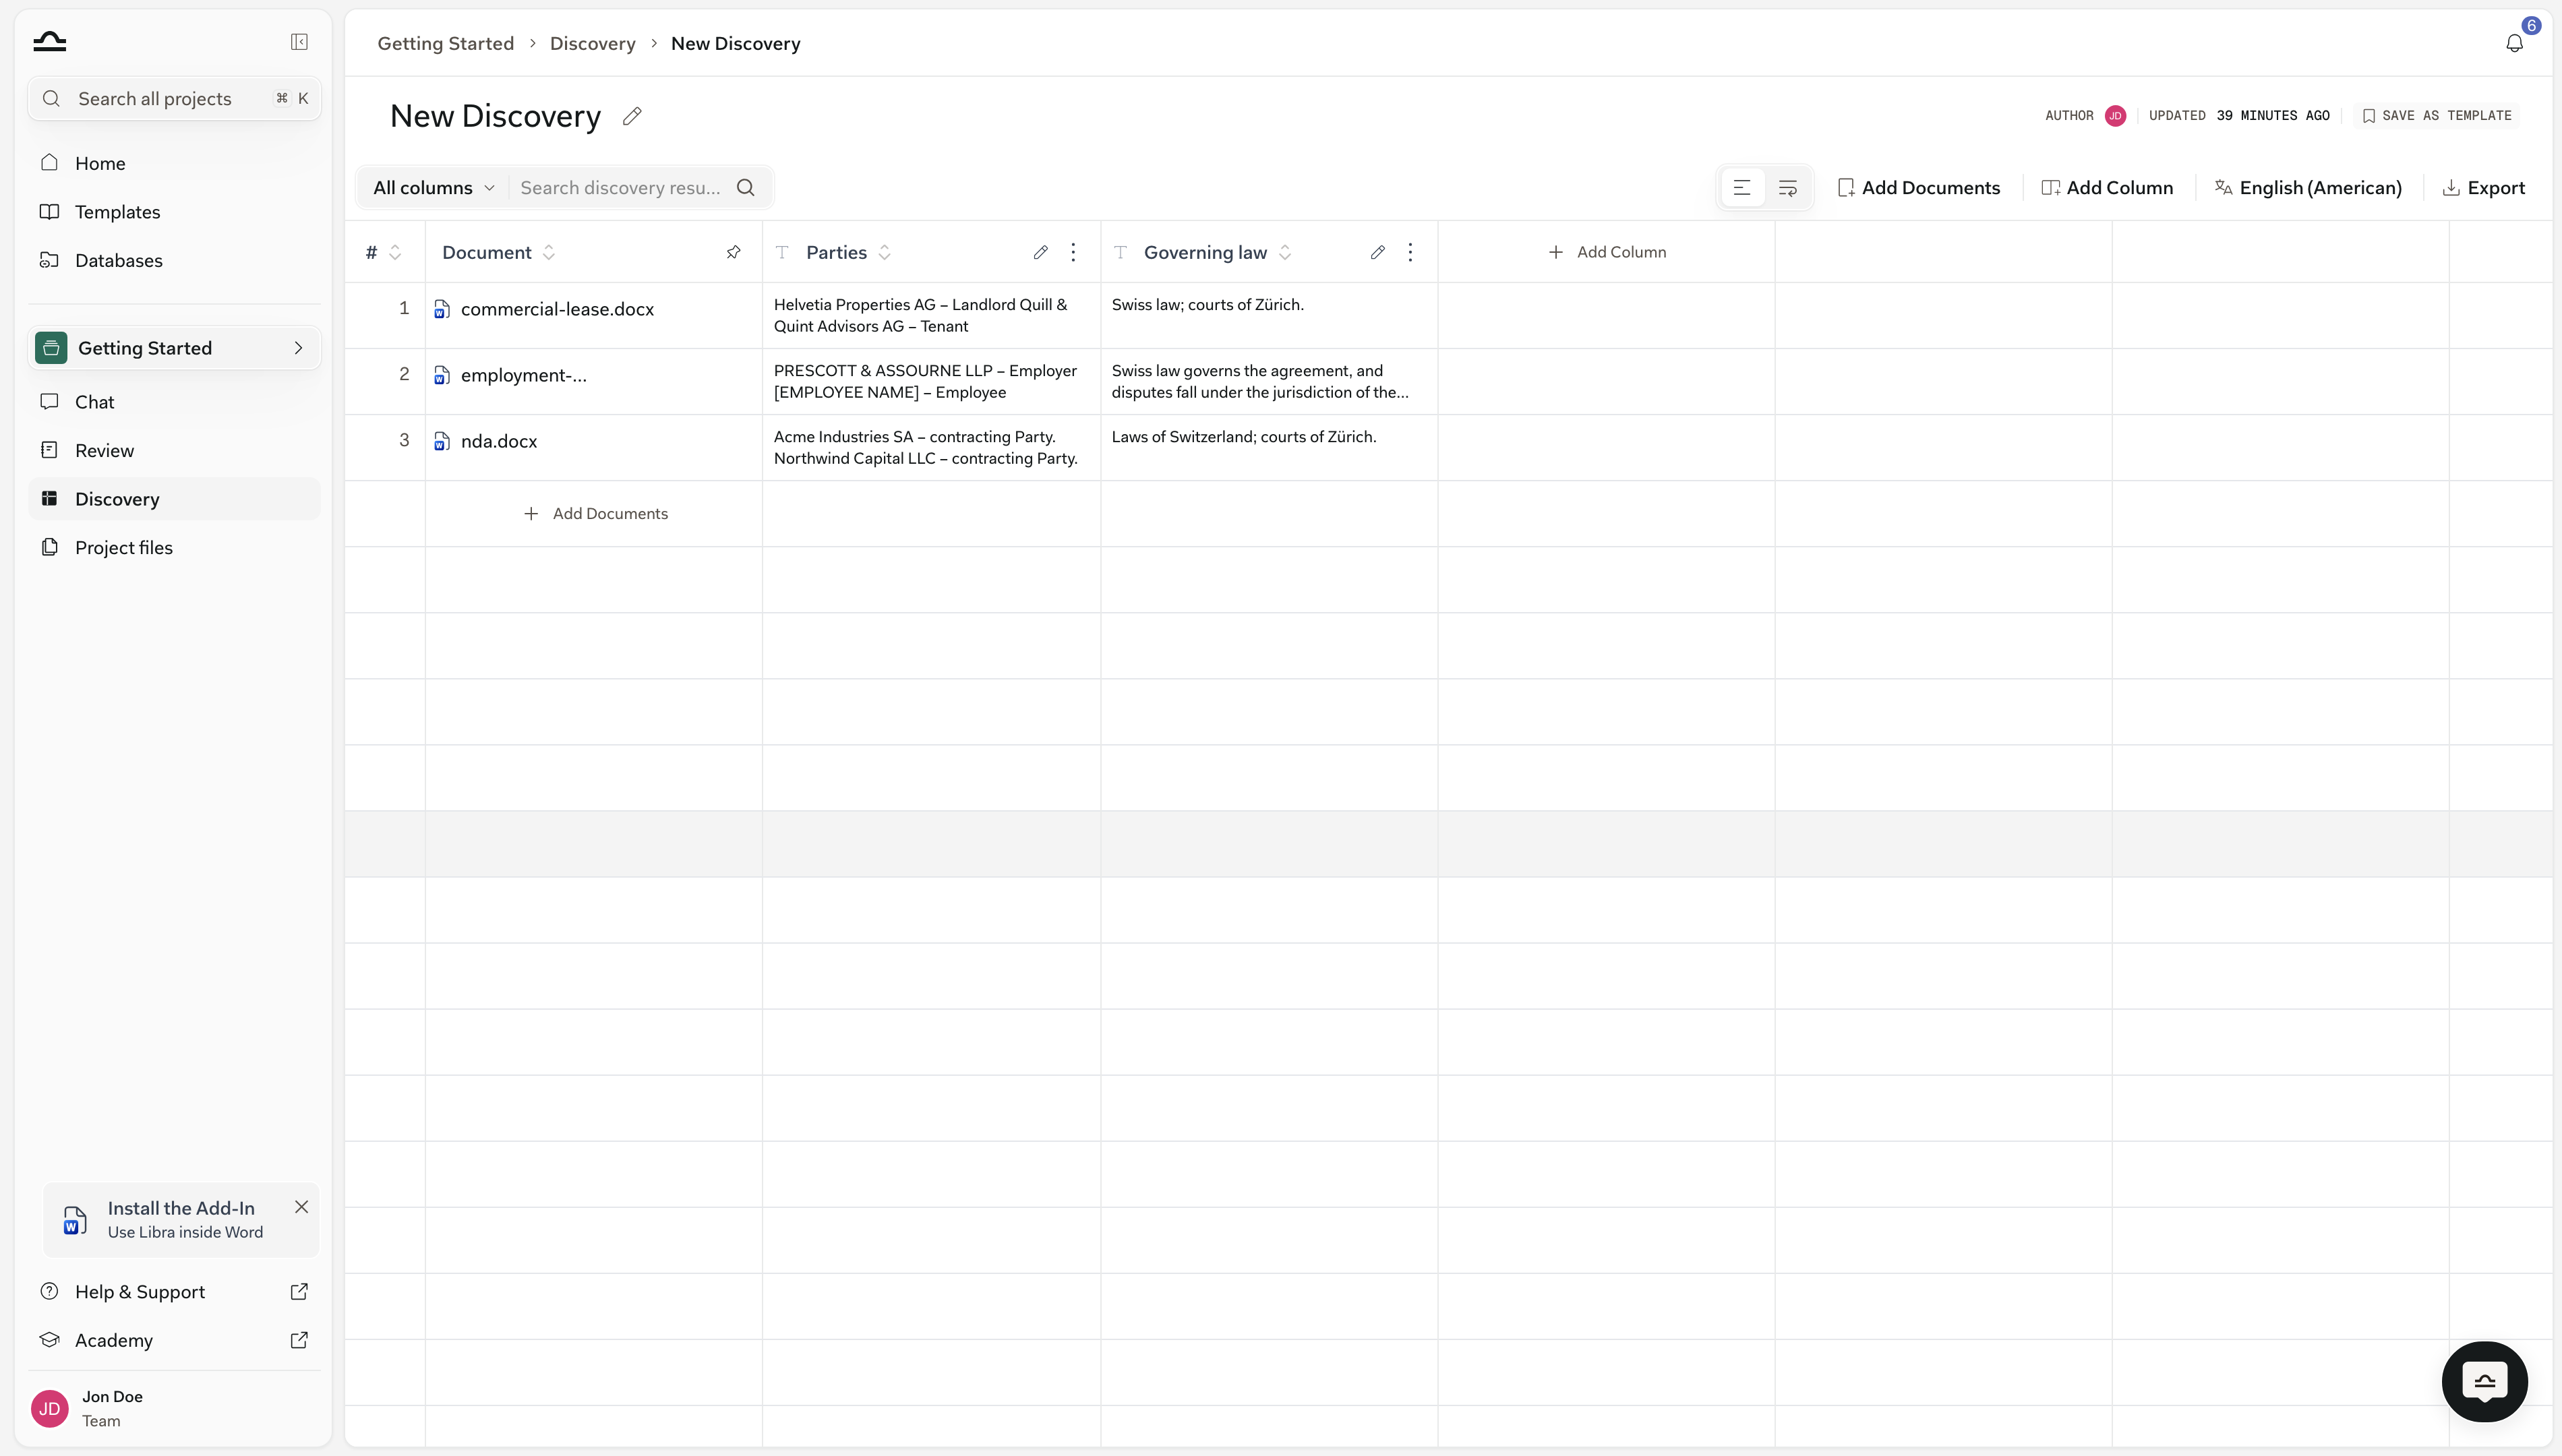Pin the Document column
Image resolution: width=2562 pixels, height=1456 pixels.
734,252
